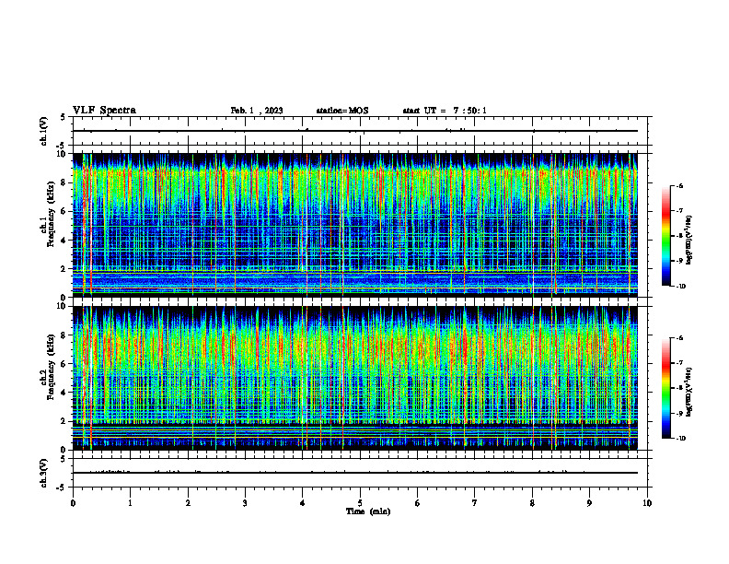729x564 pixels.
Task: Click the ch.1 spectrogram color scale bar
Action: (x=665, y=236)
